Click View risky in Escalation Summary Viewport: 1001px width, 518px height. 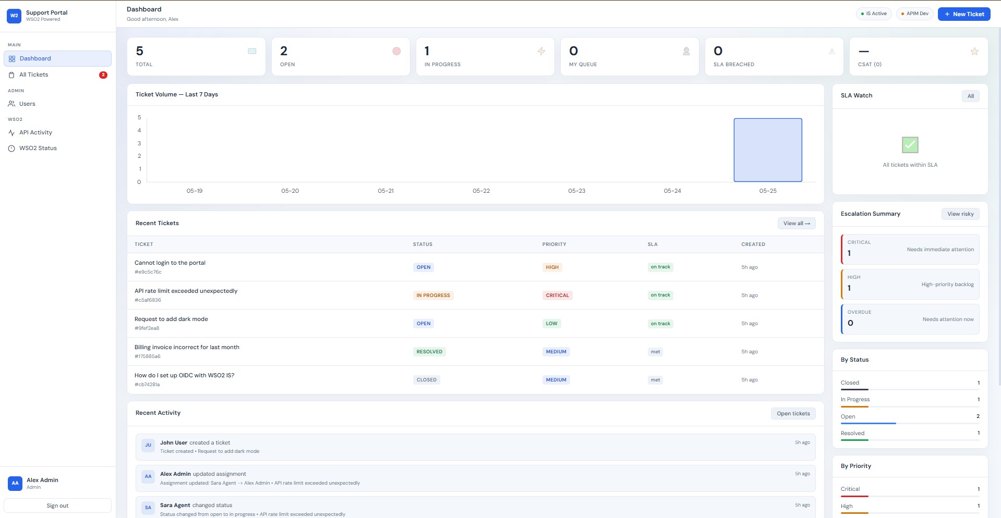(x=960, y=214)
